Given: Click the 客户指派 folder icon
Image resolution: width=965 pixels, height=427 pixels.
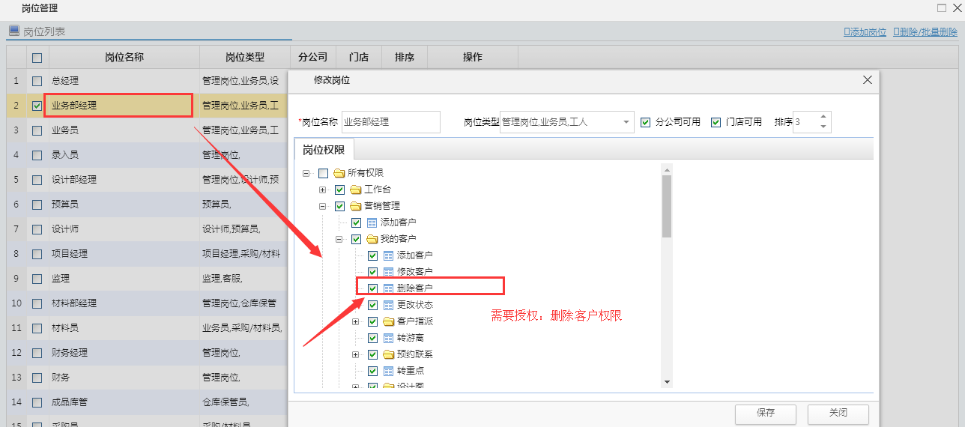Looking at the screenshot, I should [x=388, y=321].
